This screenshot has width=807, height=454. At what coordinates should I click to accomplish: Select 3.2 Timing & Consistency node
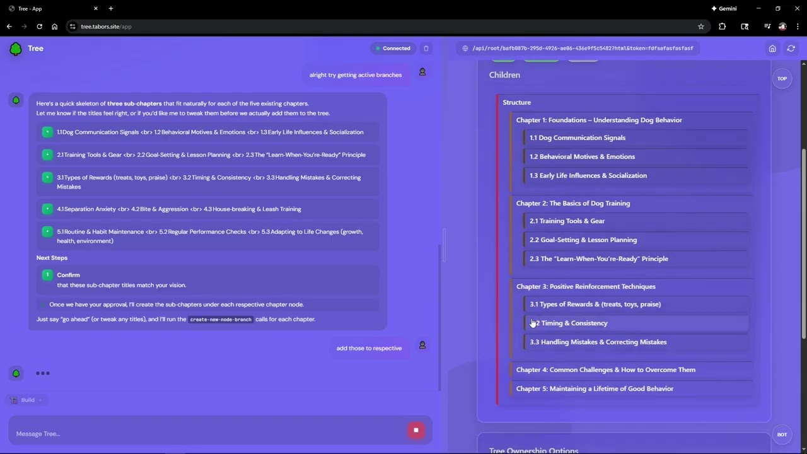pos(636,323)
